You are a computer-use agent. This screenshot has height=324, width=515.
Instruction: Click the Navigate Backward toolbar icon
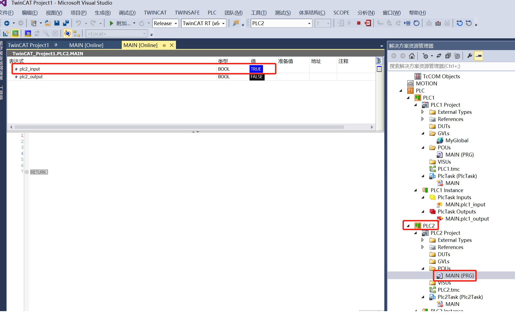coord(7,23)
